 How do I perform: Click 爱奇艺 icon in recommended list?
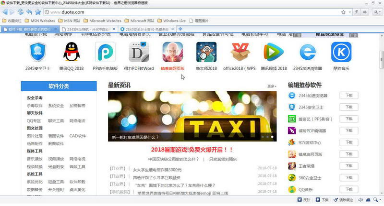[292, 119]
